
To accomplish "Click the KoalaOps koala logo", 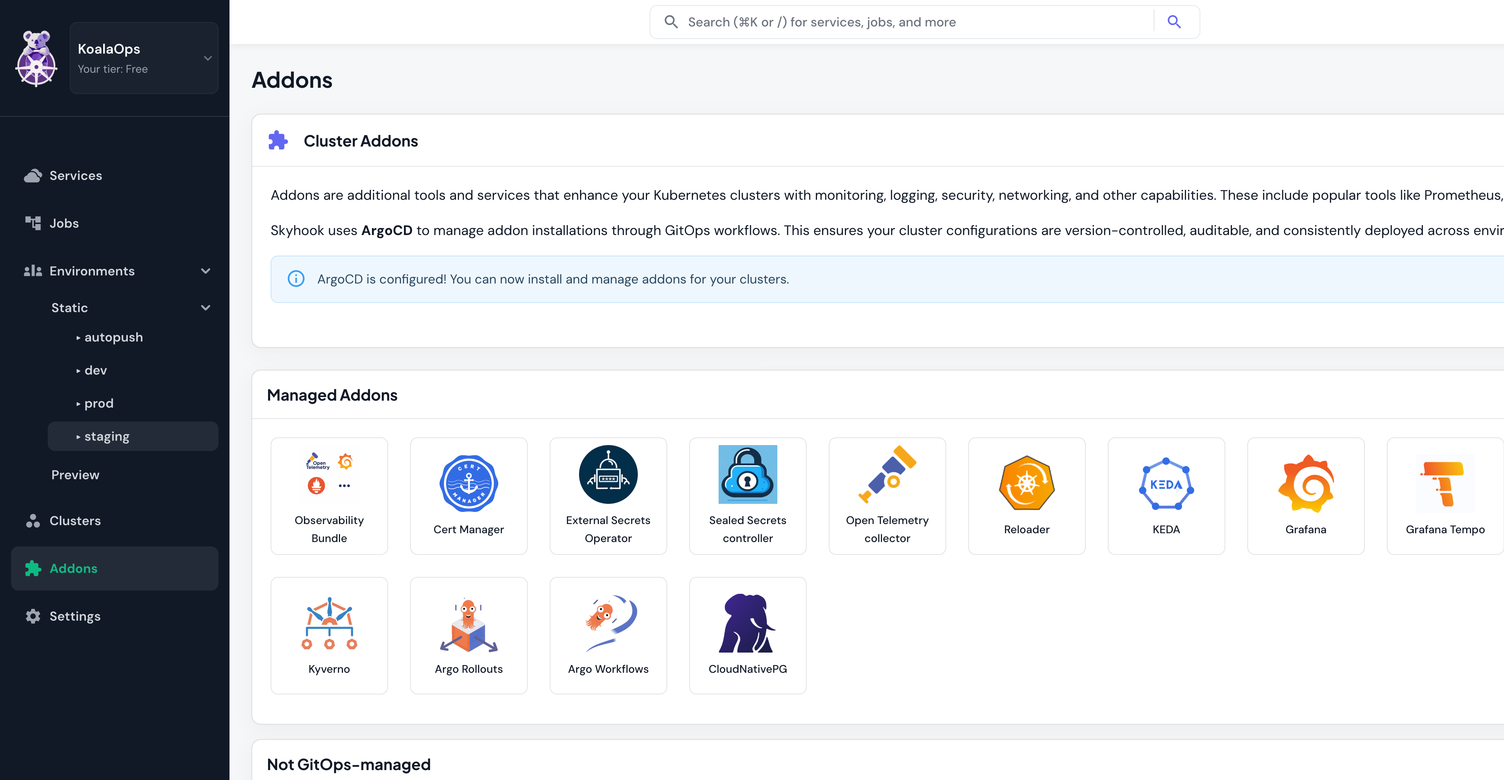I will pos(36,58).
